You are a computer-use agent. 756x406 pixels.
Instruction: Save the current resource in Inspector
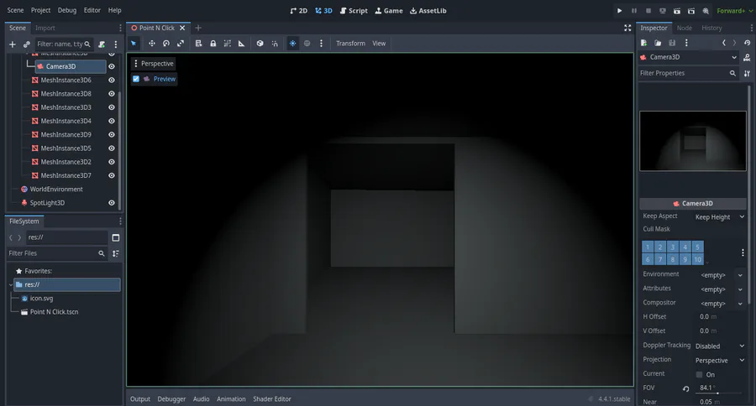pos(672,43)
